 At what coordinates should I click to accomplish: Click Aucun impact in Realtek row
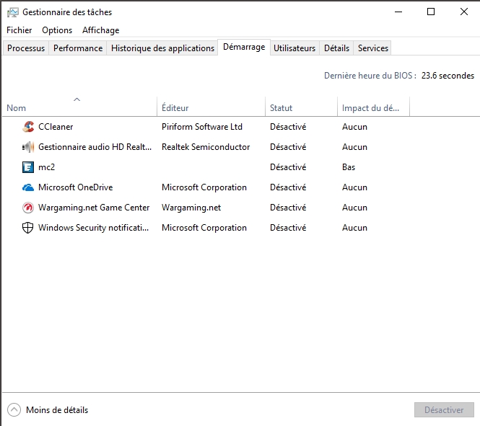click(354, 147)
